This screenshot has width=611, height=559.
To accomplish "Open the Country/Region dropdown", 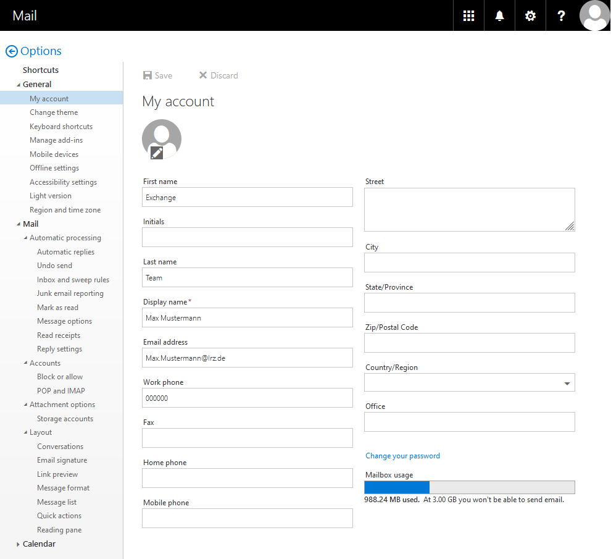I will pos(567,384).
